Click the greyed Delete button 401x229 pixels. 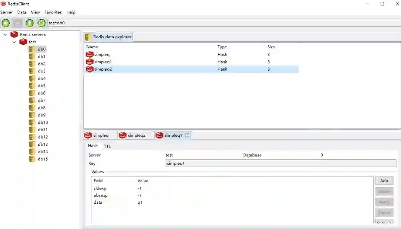click(x=384, y=191)
